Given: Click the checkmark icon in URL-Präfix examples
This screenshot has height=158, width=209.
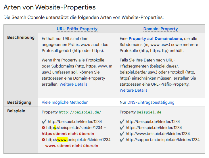Looking at the screenshot, I should click(44, 122).
